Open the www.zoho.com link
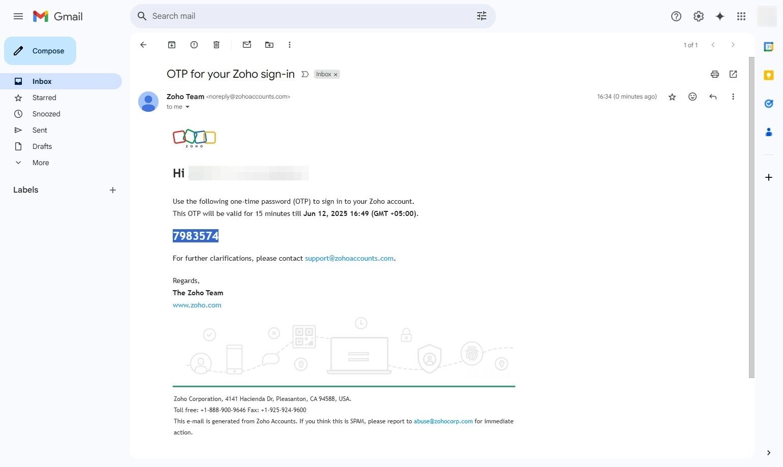The width and height of the screenshot is (783, 467). pyautogui.click(x=197, y=305)
